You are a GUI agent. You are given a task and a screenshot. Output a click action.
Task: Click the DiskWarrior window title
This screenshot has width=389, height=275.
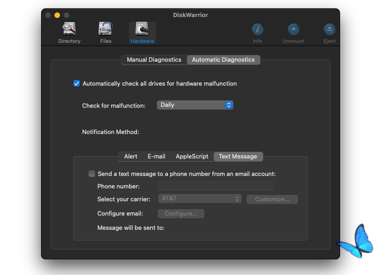(191, 15)
